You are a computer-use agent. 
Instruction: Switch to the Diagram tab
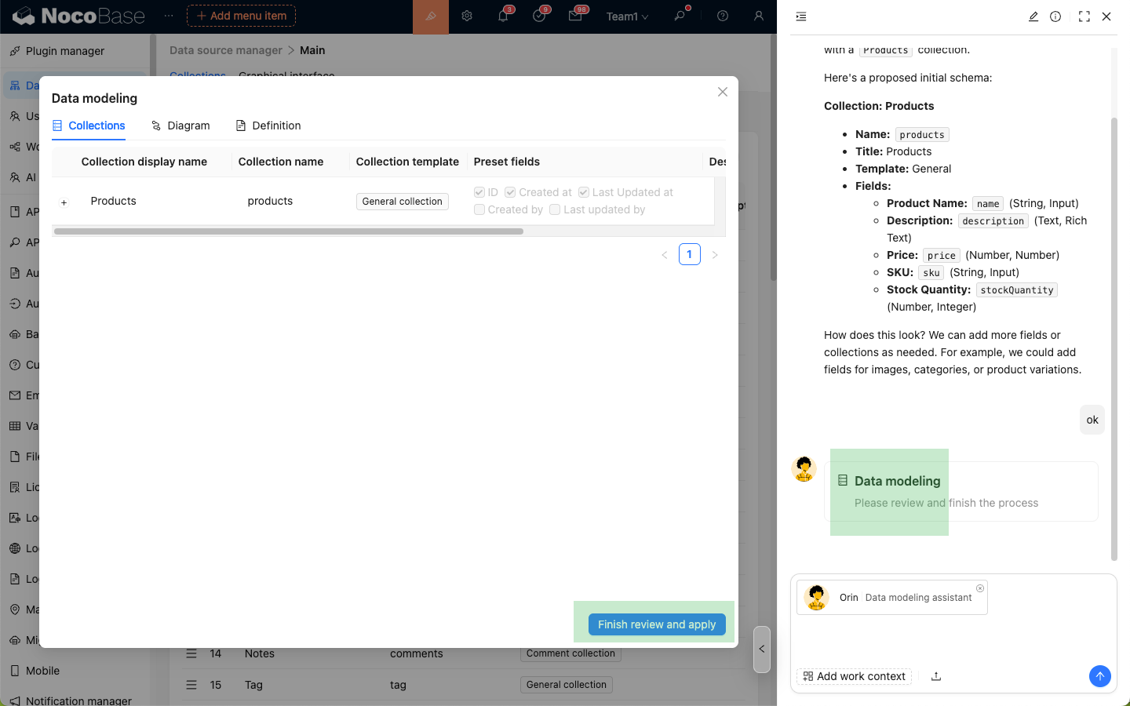tap(180, 126)
